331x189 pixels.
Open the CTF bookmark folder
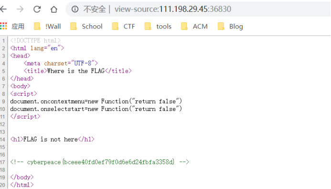coord(123,26)
